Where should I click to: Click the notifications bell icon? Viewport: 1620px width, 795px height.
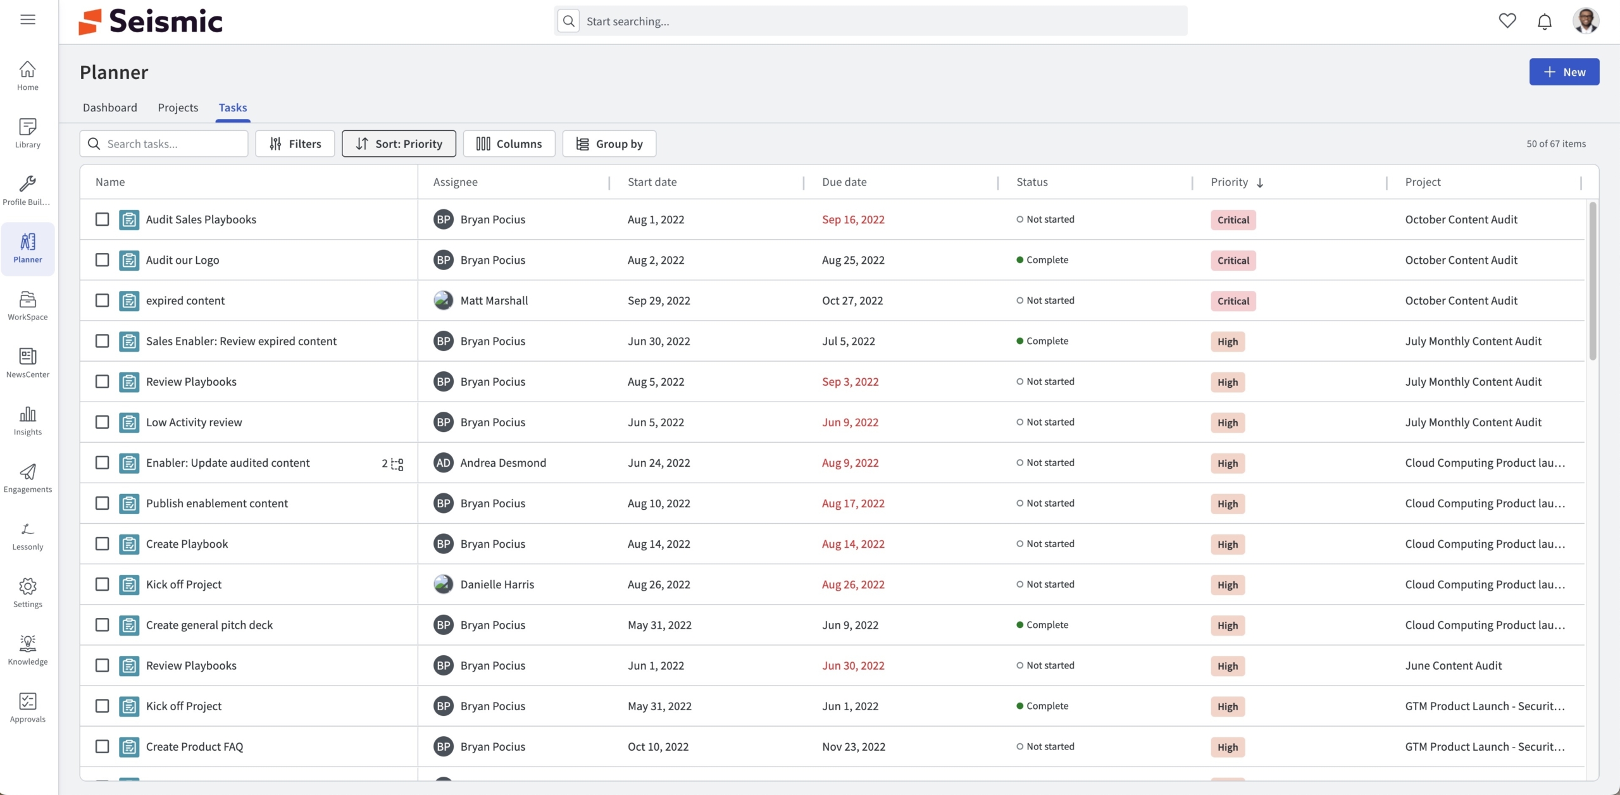click(1544, 21)
